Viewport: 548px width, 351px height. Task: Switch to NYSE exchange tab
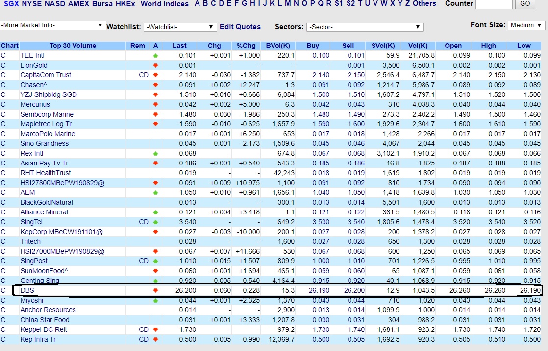coord(31,4)
